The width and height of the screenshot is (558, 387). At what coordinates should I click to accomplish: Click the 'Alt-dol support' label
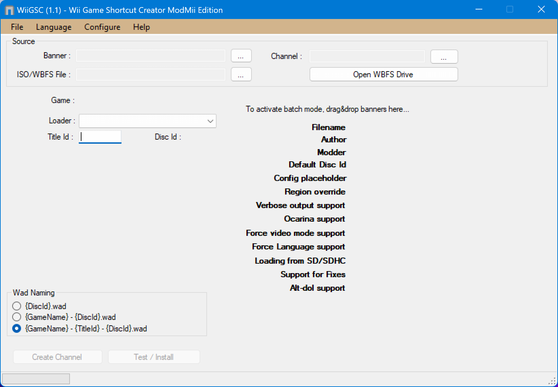[x=317, y=288]
